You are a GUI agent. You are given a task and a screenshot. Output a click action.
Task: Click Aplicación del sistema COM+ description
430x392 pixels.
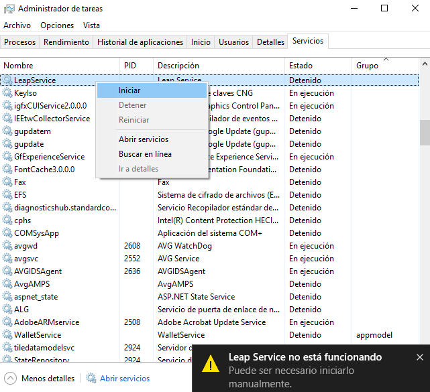pos(210,233)
